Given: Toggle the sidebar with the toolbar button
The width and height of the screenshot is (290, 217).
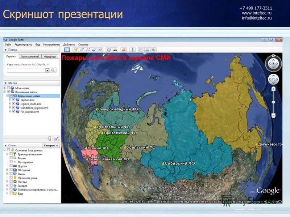Looking at the screenshot, I should click(67, 50).
